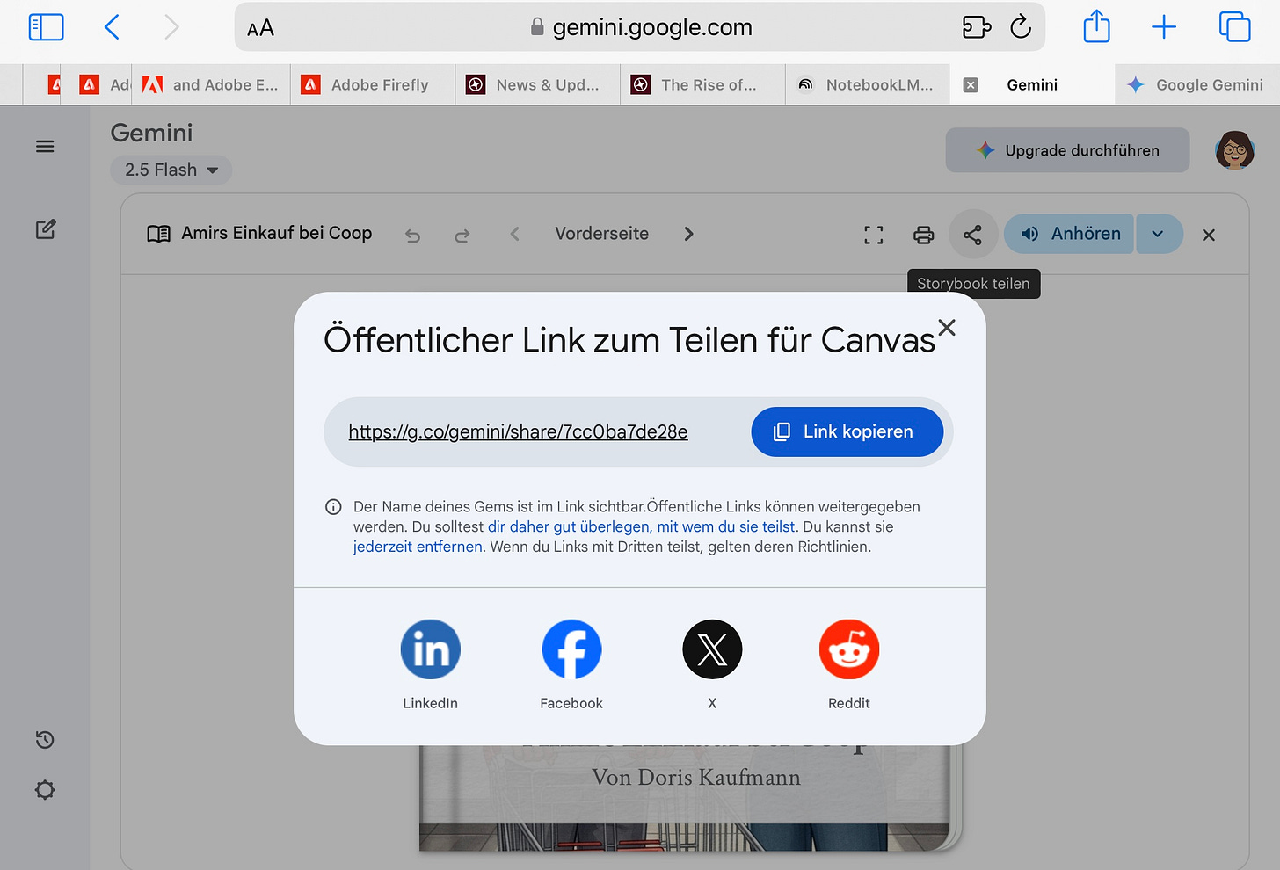Click the gemini.google.com address field
Viewport: 1280px width, 870px height.
click(640, 27)
